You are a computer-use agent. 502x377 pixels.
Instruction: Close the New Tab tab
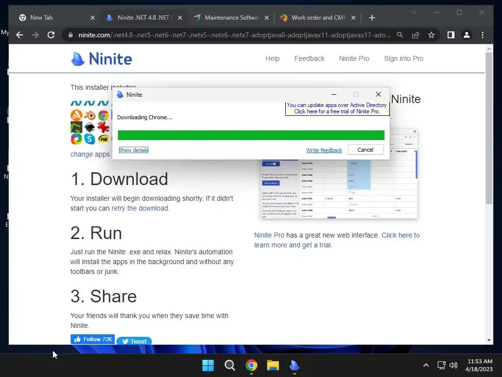[x=93, y=18]
